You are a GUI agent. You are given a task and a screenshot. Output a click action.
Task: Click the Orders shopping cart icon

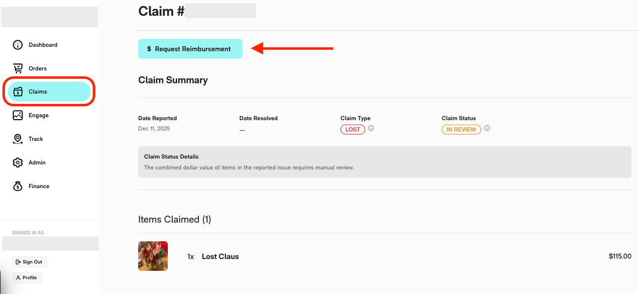18,68
